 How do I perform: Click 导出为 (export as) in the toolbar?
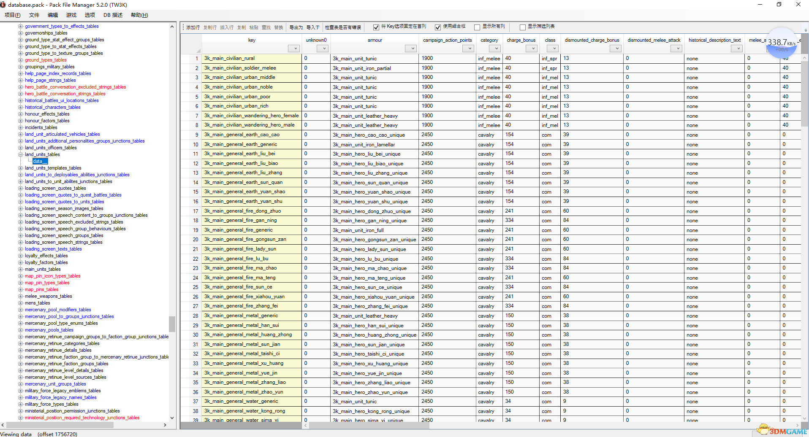coord(296,27)
